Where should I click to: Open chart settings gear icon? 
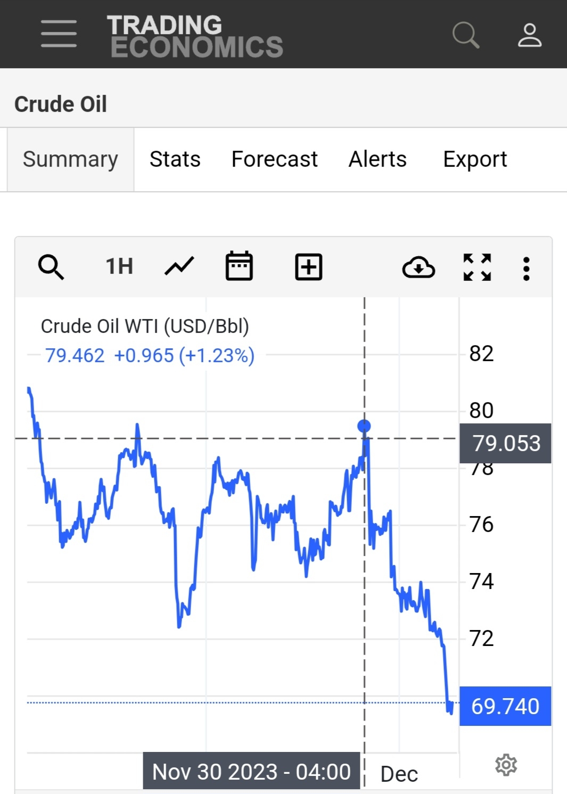[506, 765]
